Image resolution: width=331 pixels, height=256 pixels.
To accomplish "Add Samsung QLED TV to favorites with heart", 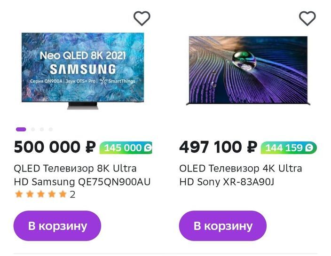I will 142,18.
